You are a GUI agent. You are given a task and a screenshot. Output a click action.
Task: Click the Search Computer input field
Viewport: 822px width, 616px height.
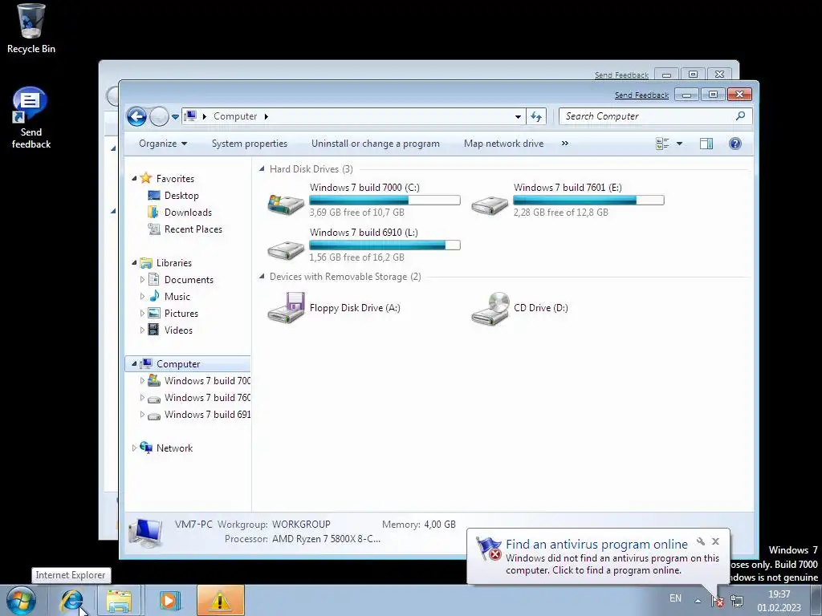pyautogui.click(x=648, y=116)
